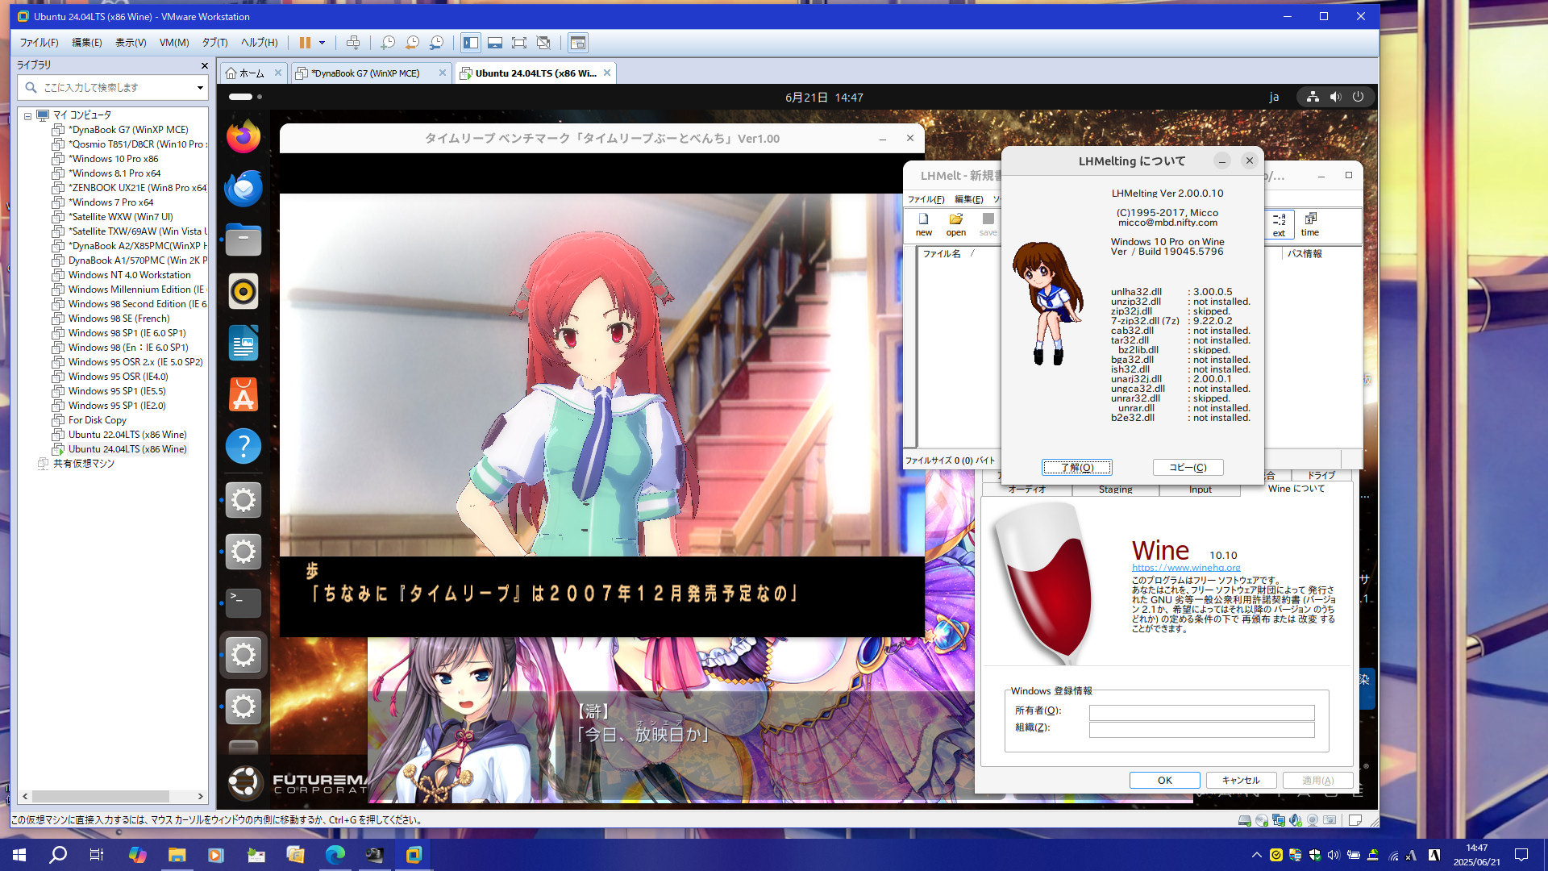Open Ubuntu App Center dock icon

(x=243, y=394)
